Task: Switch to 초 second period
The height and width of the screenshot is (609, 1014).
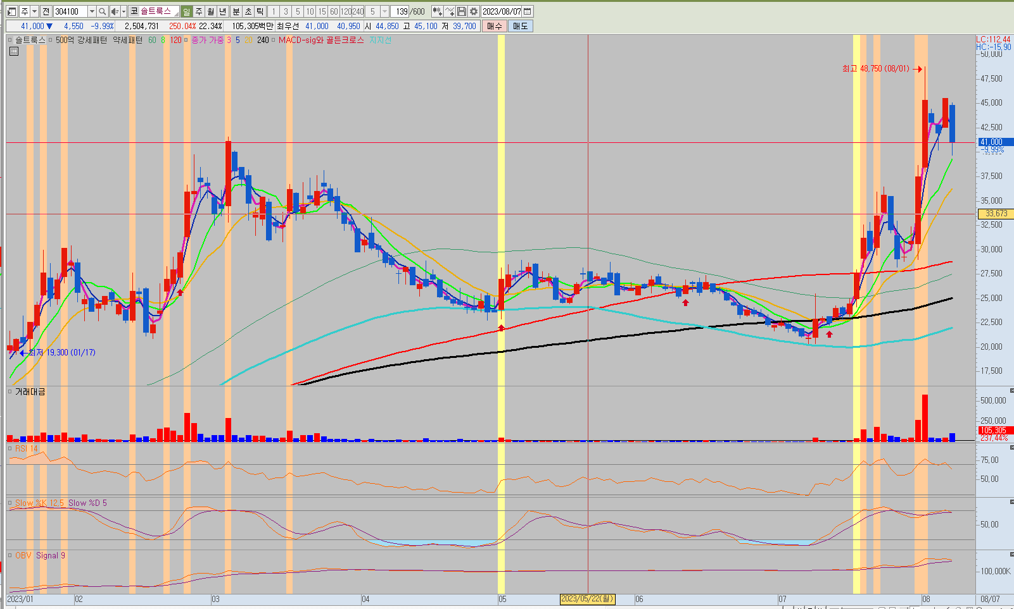Action: (248, 11)
